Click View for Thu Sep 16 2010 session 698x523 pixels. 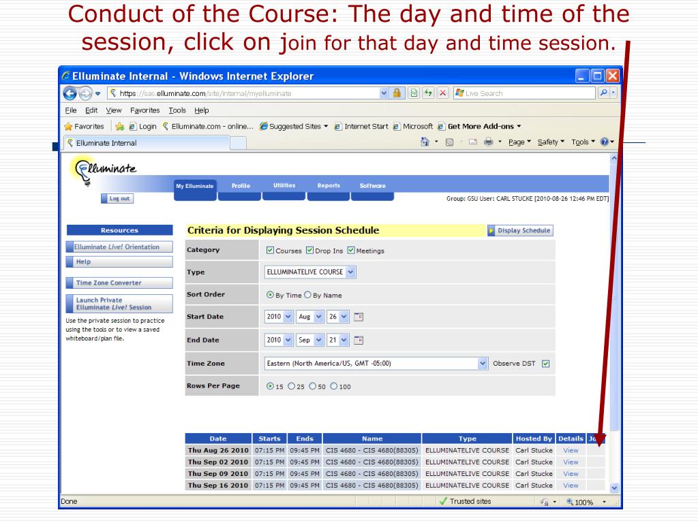[x=571, y=486]
